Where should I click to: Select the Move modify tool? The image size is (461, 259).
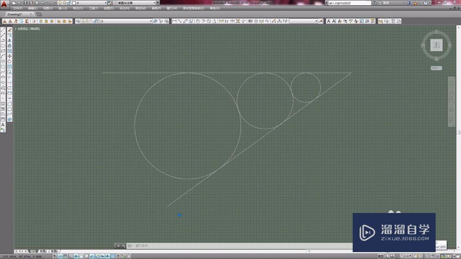click(10, 56)
